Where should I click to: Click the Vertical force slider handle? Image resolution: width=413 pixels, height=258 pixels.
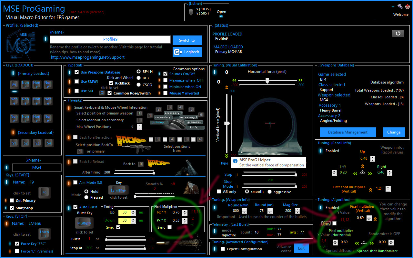[x=227, y=123]
